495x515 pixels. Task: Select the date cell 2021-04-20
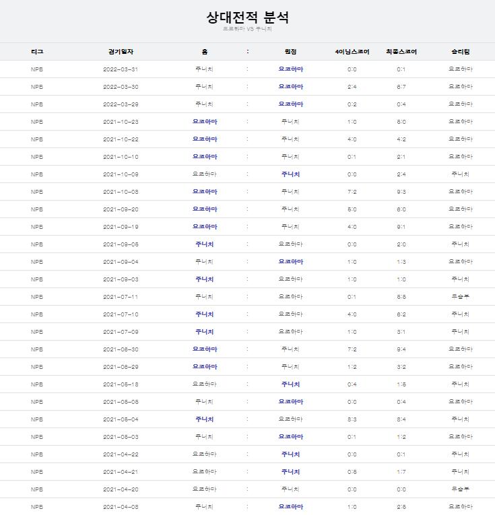(121, 489)
